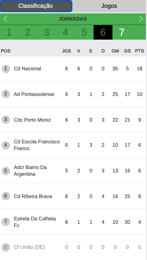This screenshot has height=260, width=147.
Task: Open Cd Nacional team row
Action: click(x=73, y=69)
